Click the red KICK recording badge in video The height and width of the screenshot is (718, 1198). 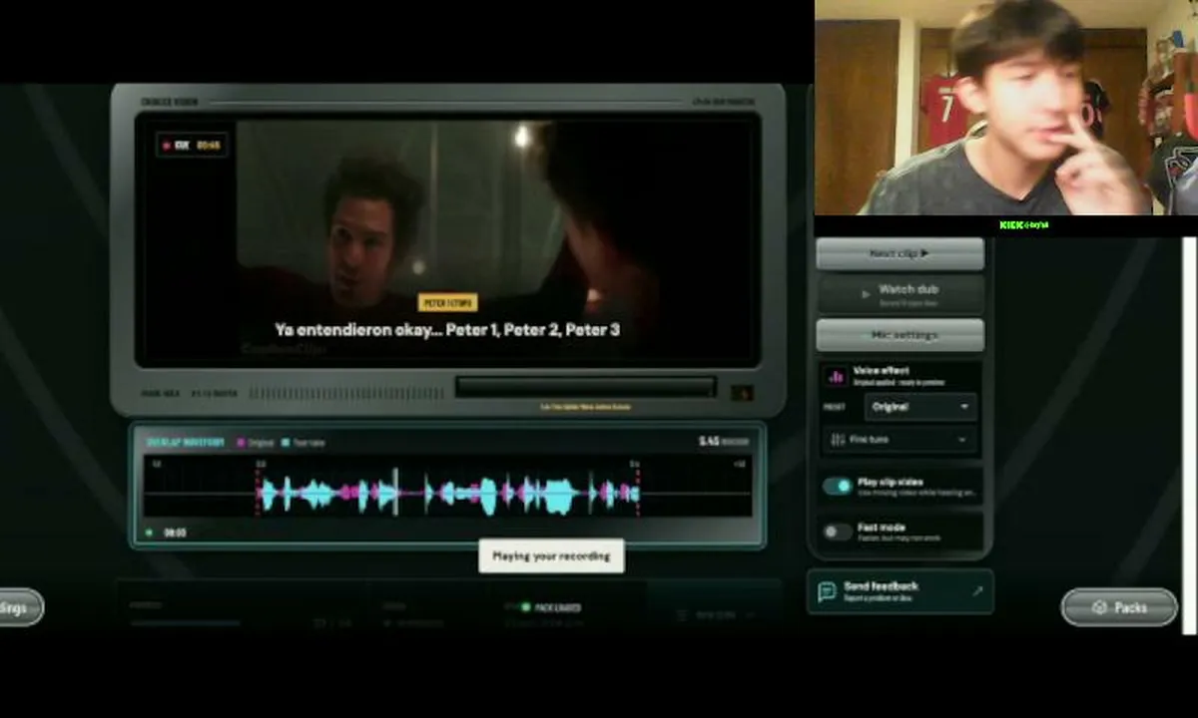coord(192,145)
